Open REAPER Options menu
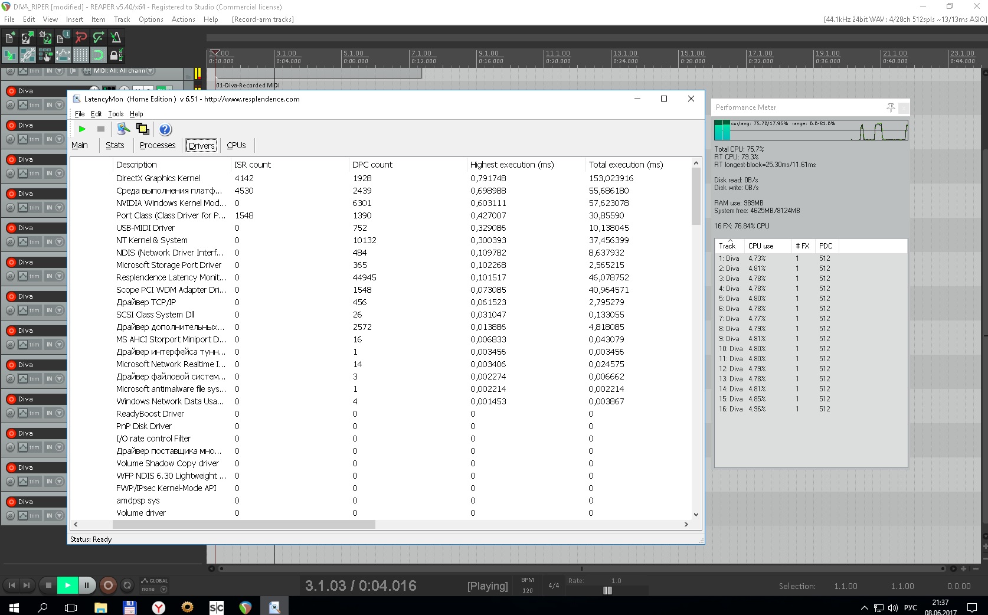Image resolution: width=988 pixels, height=615 pixels. pyautogui.click(x=151, y=19)
